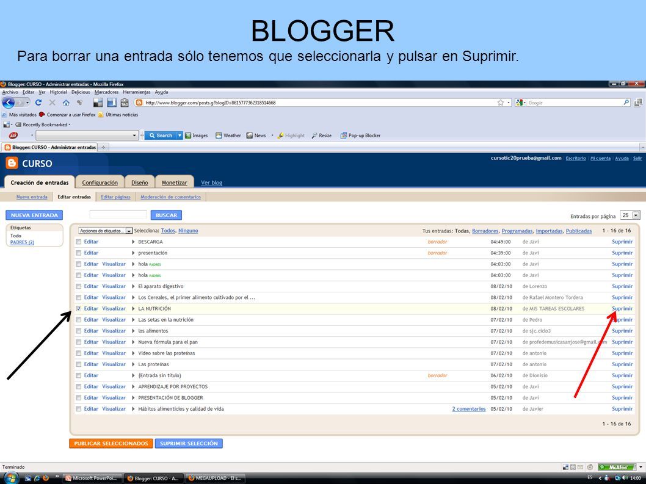Open Comenzar a usar Firefox bookmark
646x484 pixels.
67,115
